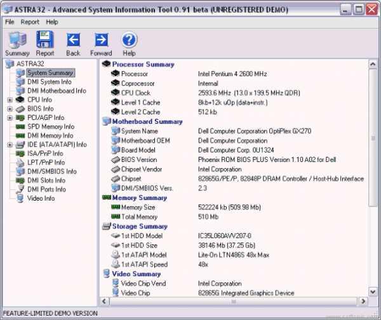Go Forward using the toolbar arrow

click(x=101, y=44)
